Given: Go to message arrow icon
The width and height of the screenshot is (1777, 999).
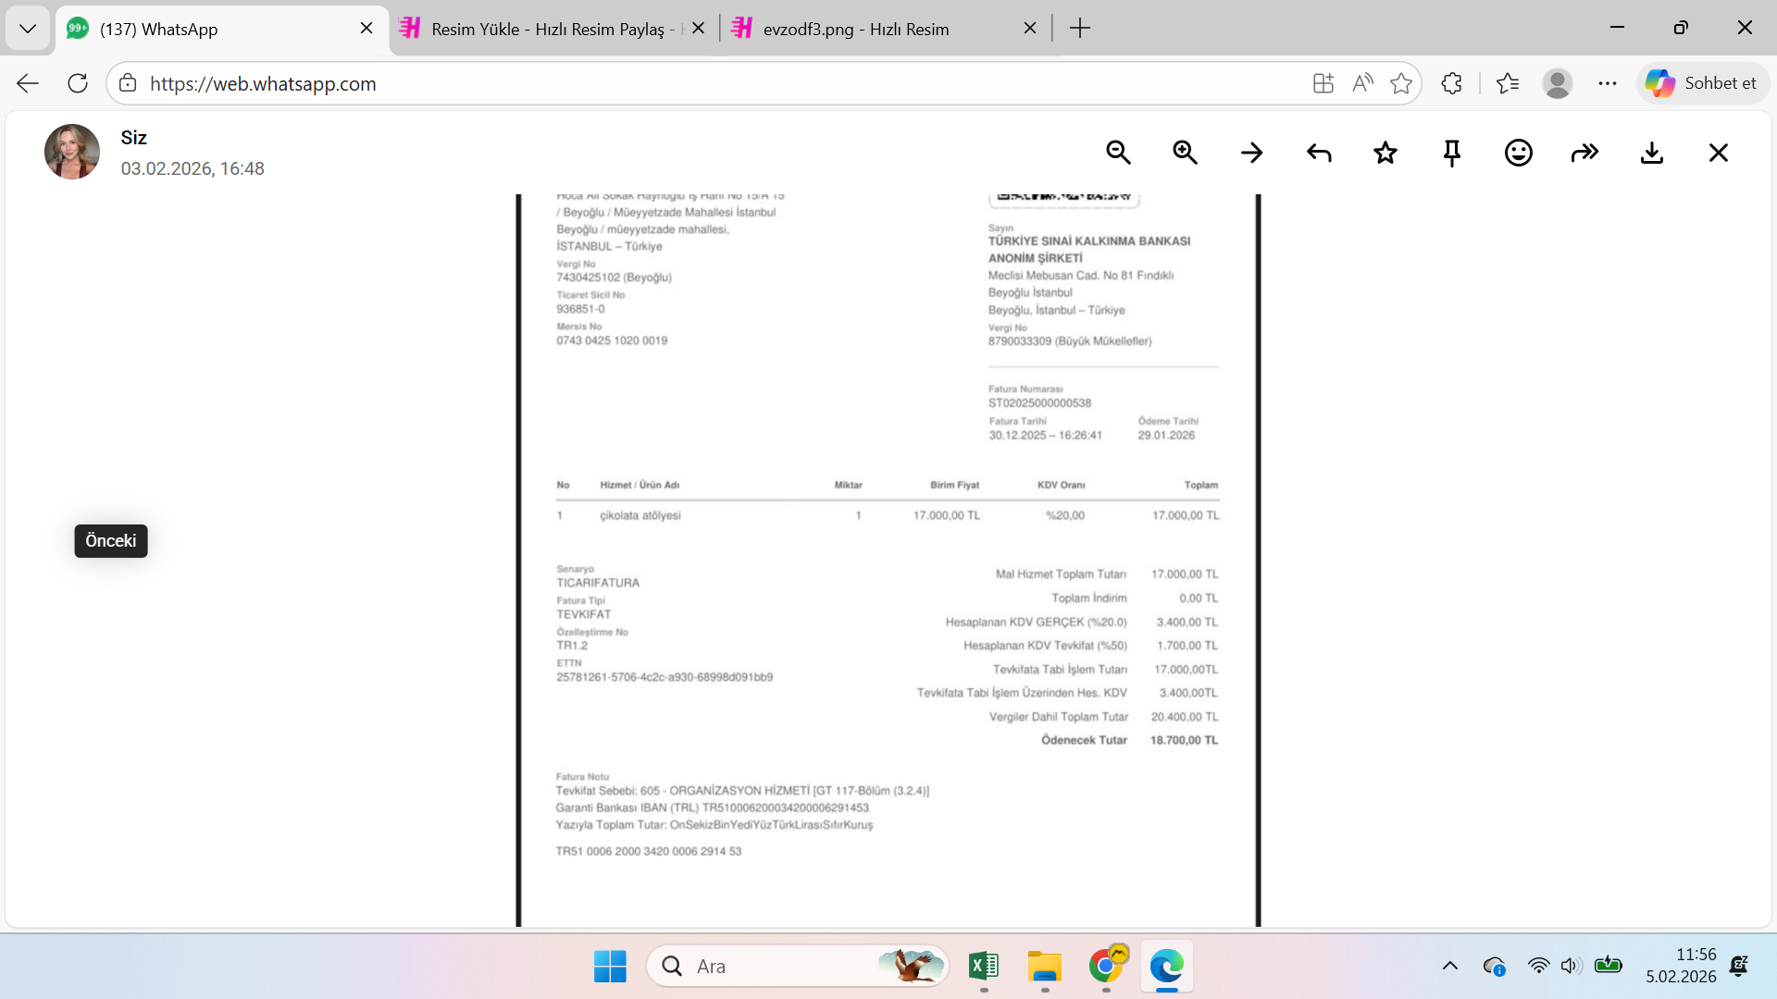Looking at the screenshot, I should (x=1251, y=153).
